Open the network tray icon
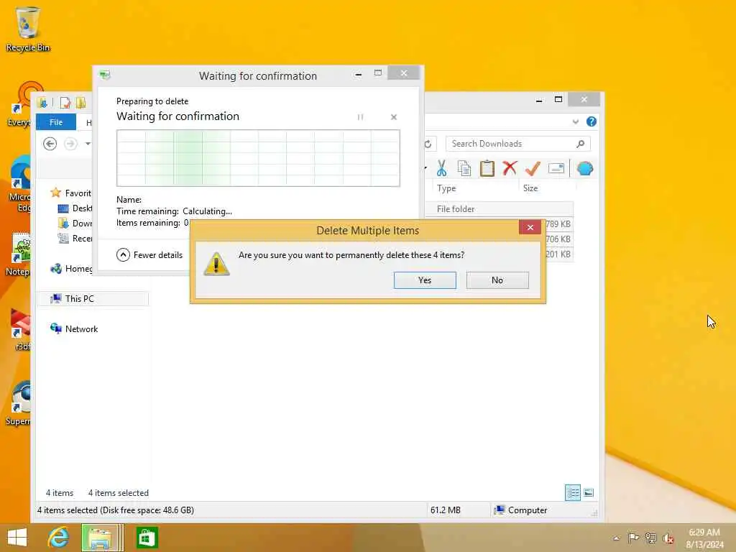Screen dimensions: 736x552 tap(650, 538)
